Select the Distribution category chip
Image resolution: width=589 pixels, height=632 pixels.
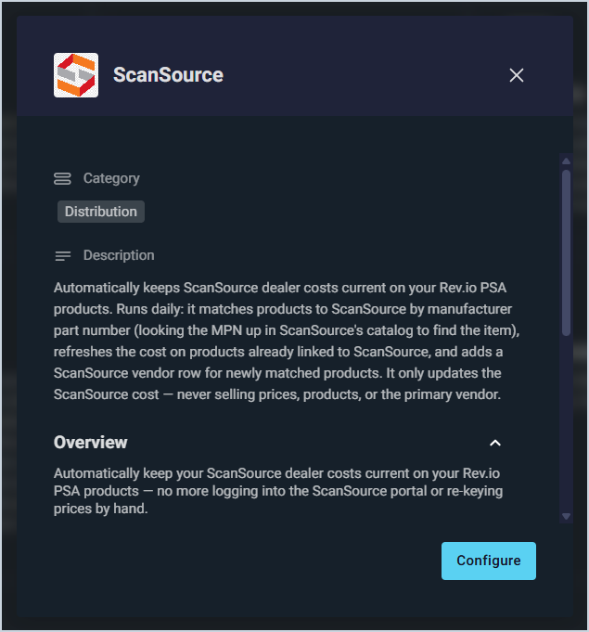coord(101,212)
